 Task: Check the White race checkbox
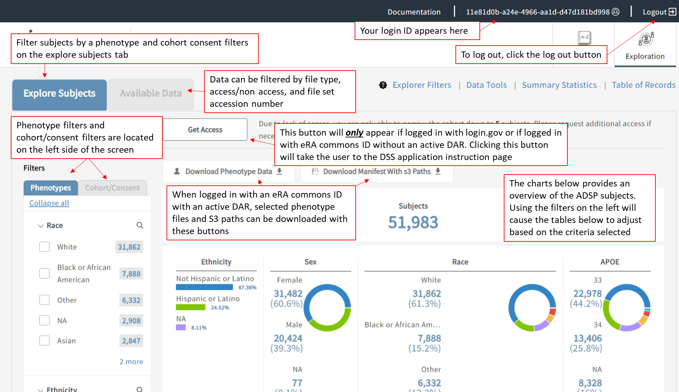[45, 247]
